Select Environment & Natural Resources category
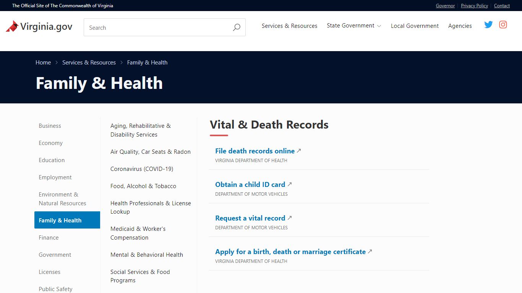Image resolution: width=522 pixels, height=293 pixels. point(62,199)
